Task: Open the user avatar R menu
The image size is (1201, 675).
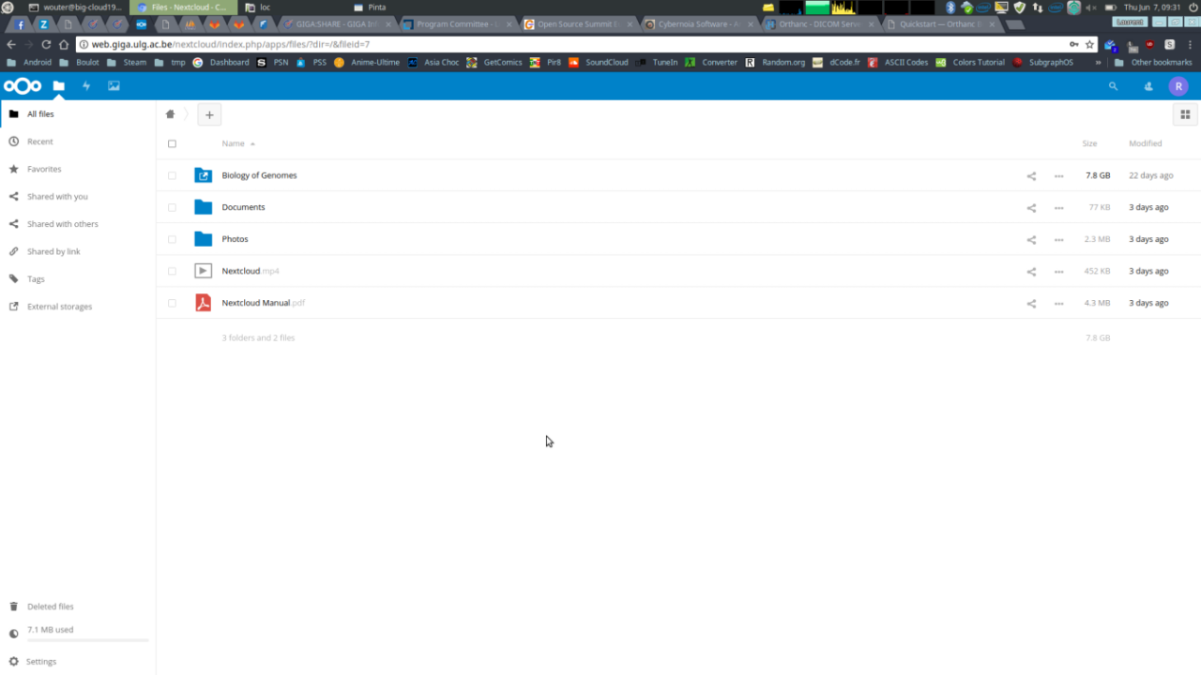Action: pyautogui.click(x=1178, y=86)
